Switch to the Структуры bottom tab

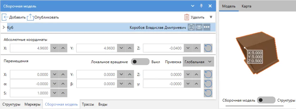tap(12, 104)
